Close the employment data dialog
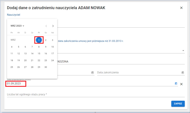Viewport: 190px width, 113px height. (181, 8)
